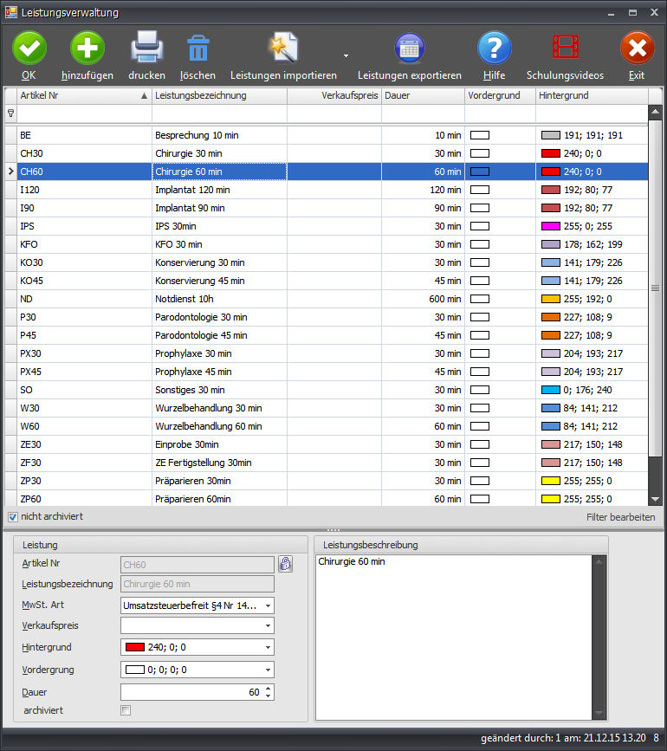Click the lock icon beside Artikel Nr
Screen dimensions: 667x751
[285, 564]
